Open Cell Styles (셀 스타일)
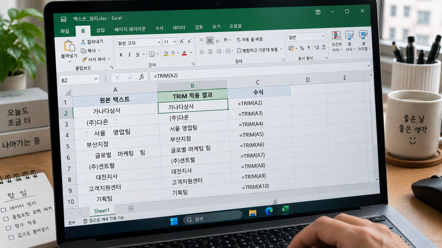442x248 pixels. click(363, 40)
